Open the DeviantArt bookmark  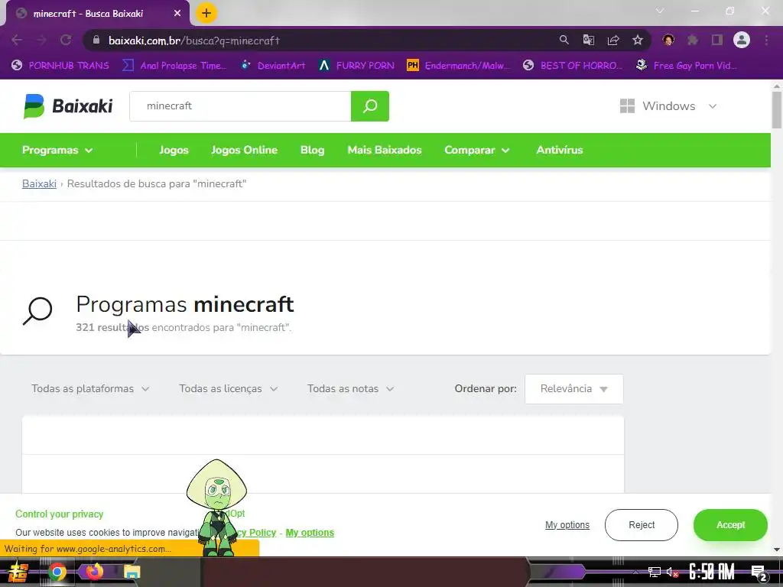click(x=273, y=66)
